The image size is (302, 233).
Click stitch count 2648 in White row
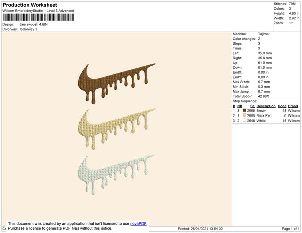pos(251,121)
